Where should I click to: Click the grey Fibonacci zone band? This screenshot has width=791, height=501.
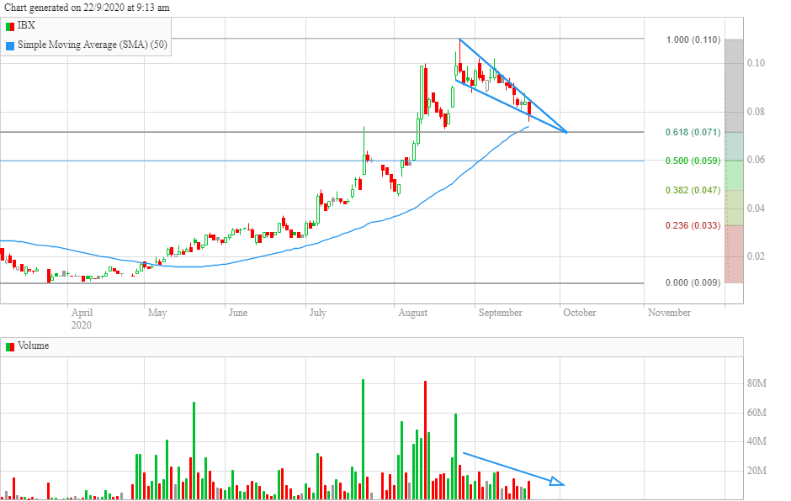pyautogui.click(x=734, y=86)
